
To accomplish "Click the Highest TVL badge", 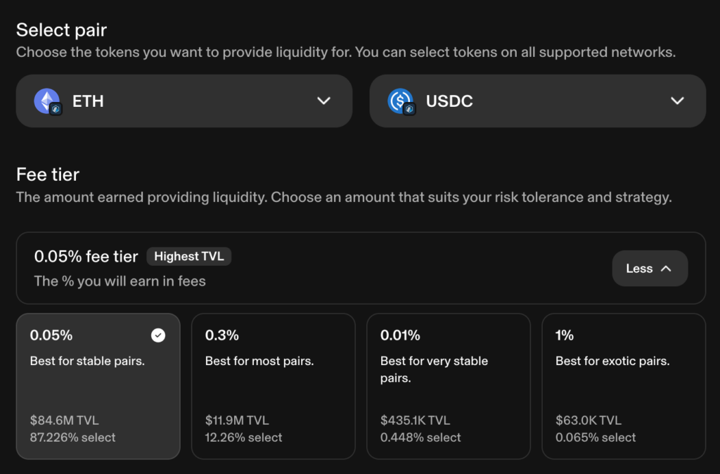I will tap(188, 257).
